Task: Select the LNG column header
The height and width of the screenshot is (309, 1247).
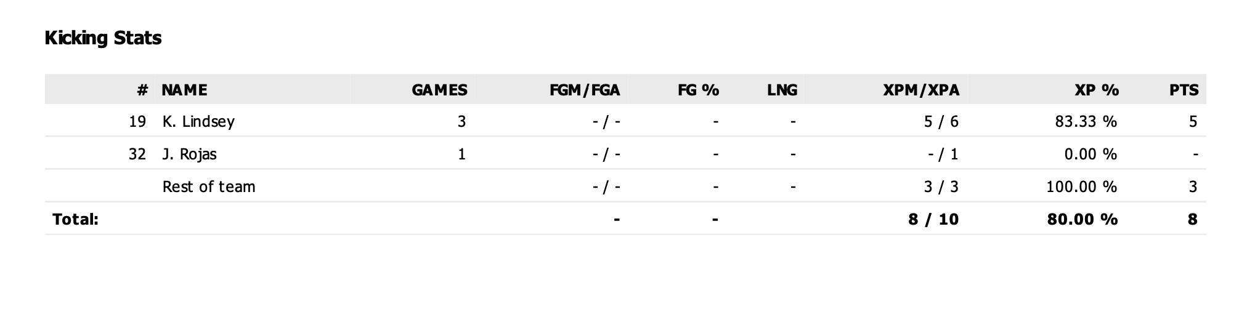Action: pos(782,90)
